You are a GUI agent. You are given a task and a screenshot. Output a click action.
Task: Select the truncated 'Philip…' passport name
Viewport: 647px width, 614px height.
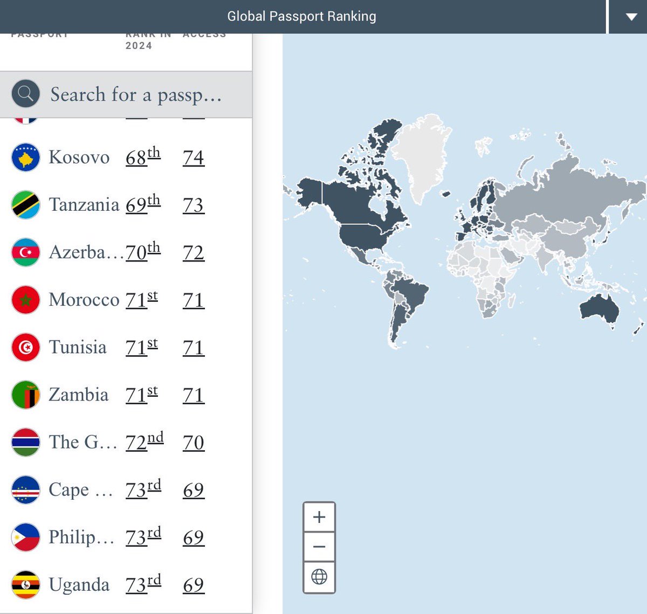(81, 536)
